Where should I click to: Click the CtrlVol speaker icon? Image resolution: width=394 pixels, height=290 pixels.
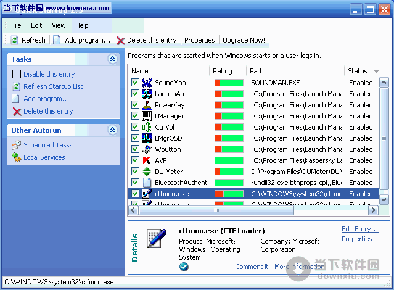click(147, 127)
